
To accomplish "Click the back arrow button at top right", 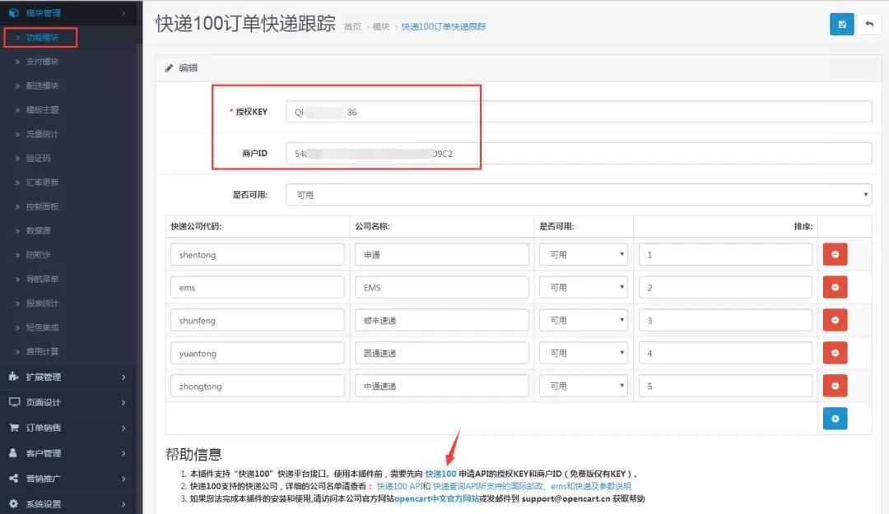I will 869,25.
